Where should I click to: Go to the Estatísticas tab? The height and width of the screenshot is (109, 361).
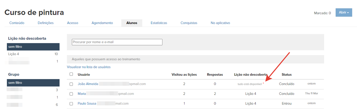click(x=159, y=23)
